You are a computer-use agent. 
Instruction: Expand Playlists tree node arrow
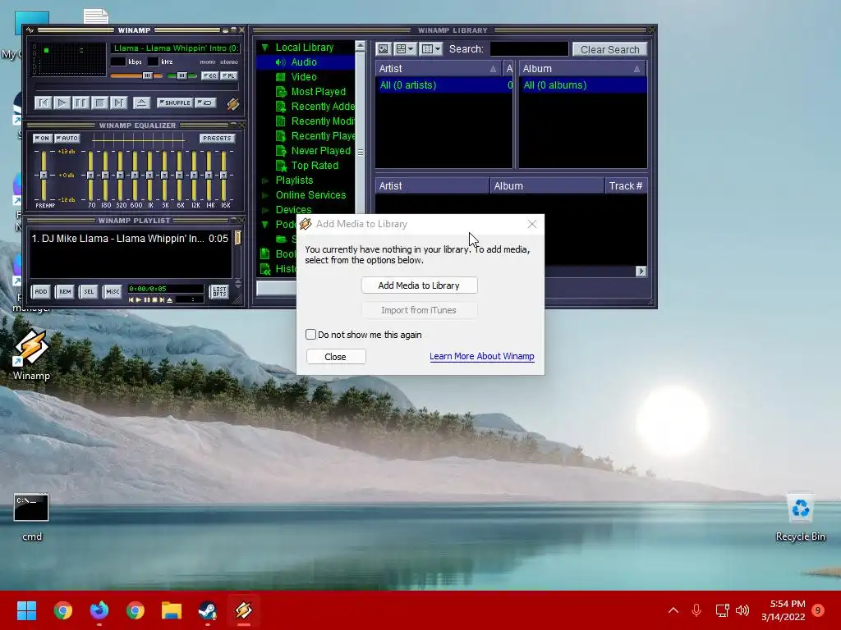tap(265, 180)
